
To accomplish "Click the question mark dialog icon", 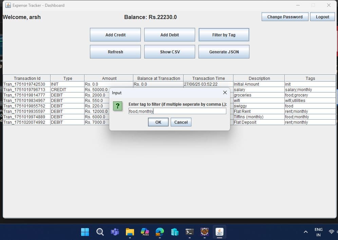I will [x=118, y=106].
